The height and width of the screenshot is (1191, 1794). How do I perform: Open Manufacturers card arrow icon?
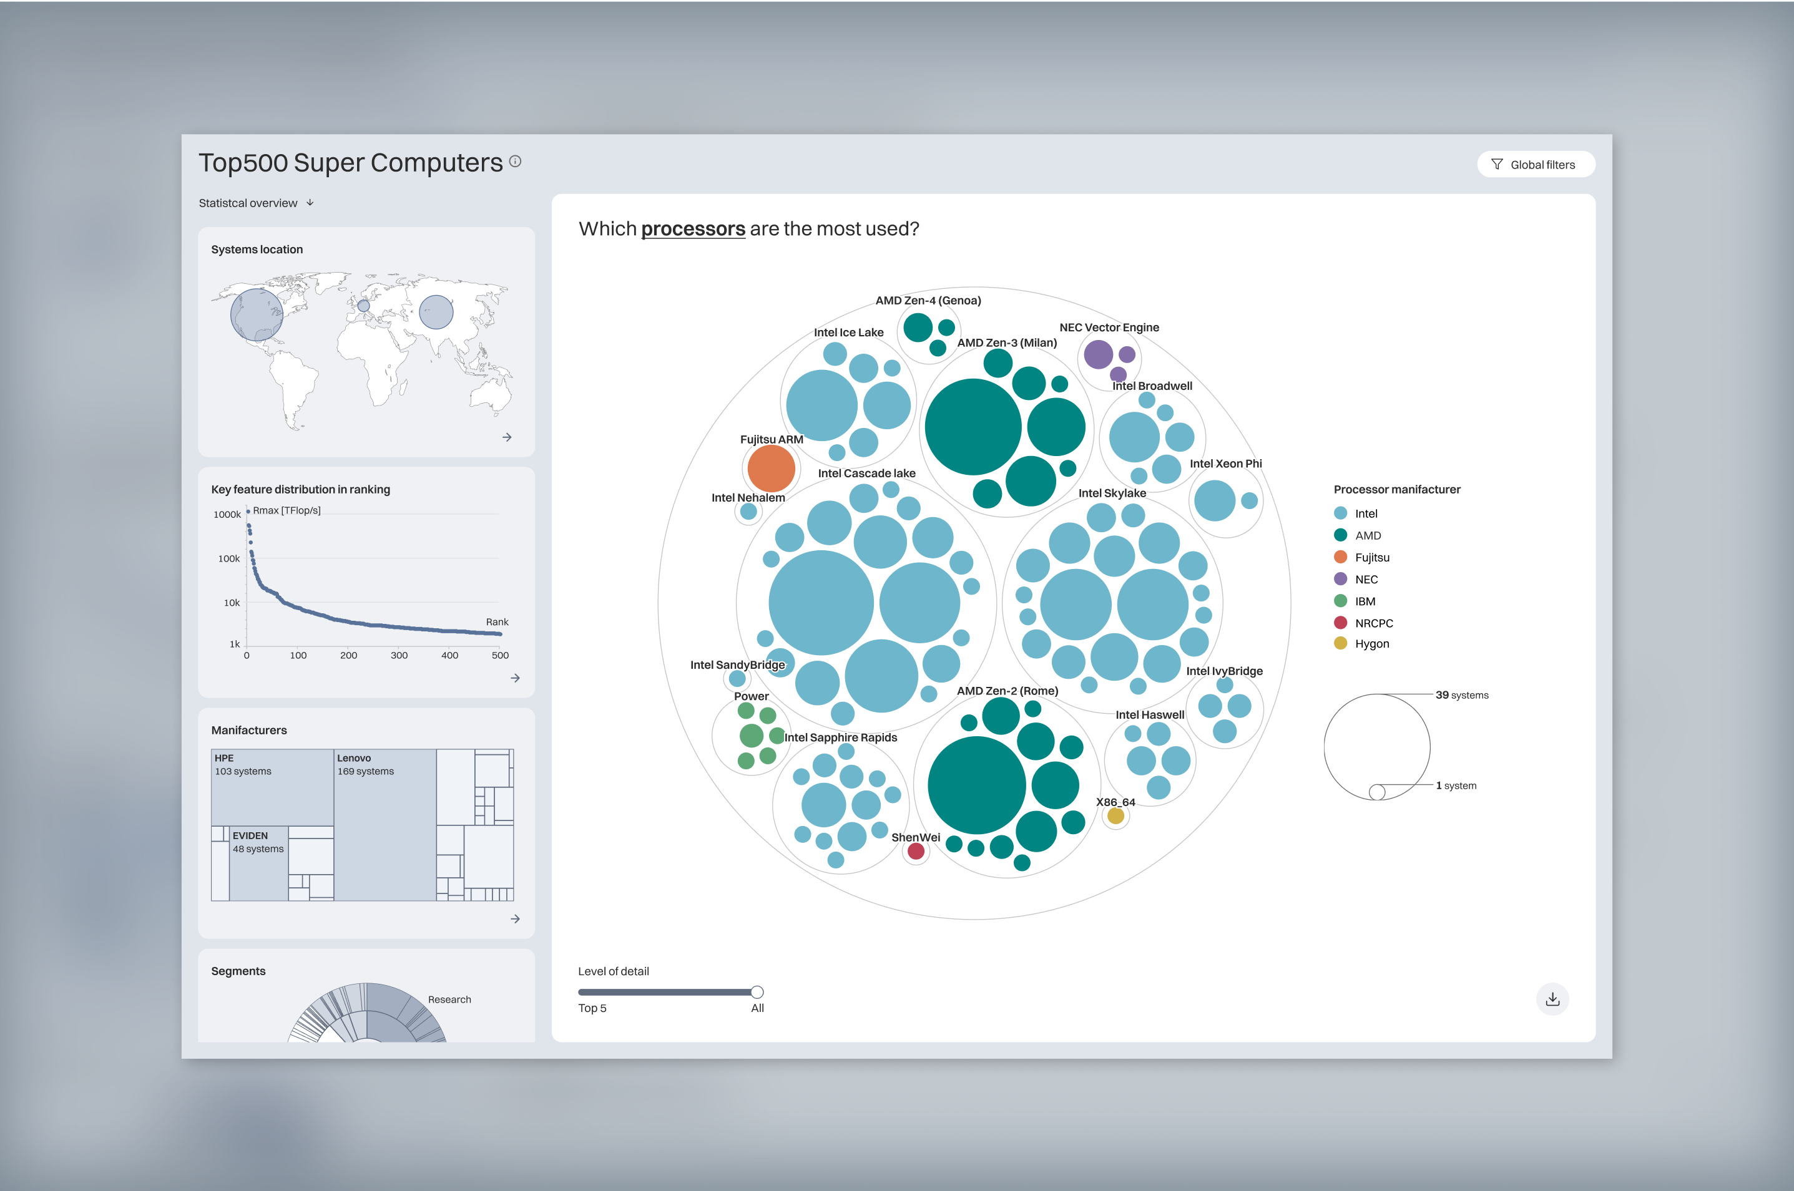[x=515, y=919]
